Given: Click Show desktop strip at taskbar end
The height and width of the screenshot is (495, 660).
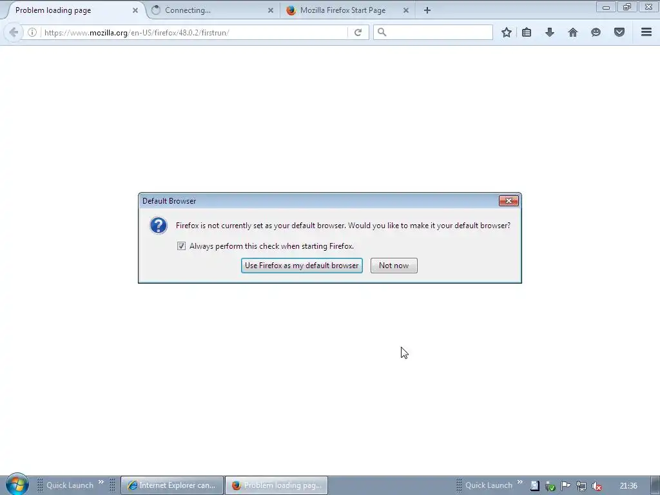Looking at the screenshot, I should pyautogui.click(x=655, y=485).
